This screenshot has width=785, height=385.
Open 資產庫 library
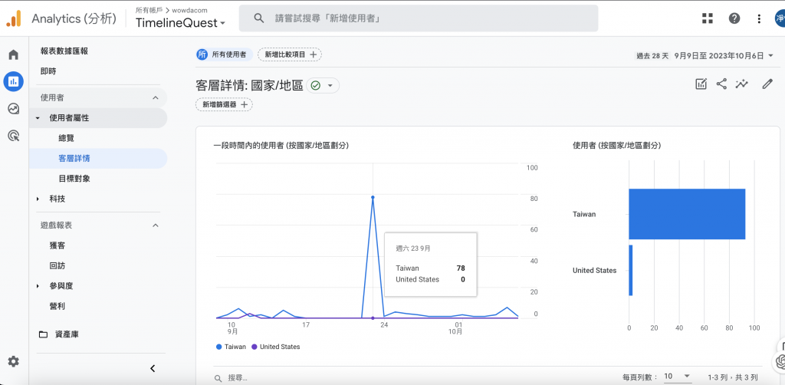(x=67, y=334)
